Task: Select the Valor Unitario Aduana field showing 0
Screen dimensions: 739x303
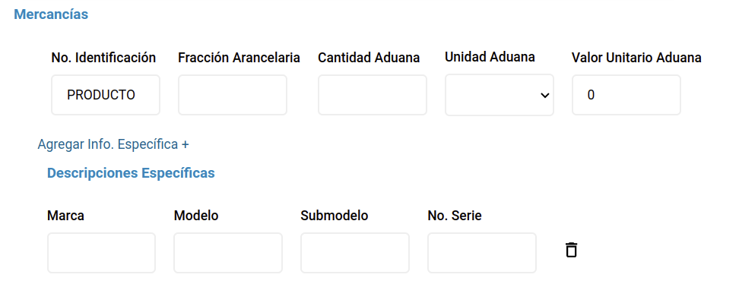Action: click(626, 95)
